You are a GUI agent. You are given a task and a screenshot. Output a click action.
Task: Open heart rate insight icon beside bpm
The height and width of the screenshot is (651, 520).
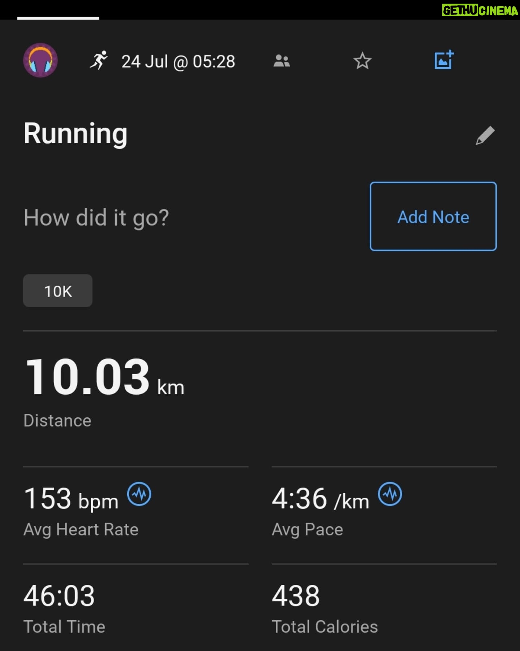tap(139, 494)
